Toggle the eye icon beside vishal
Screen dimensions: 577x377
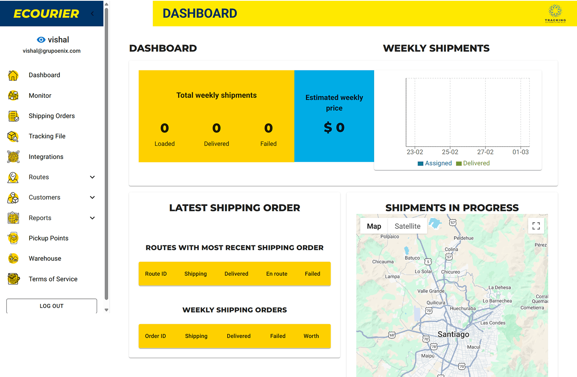click(41, 40)
